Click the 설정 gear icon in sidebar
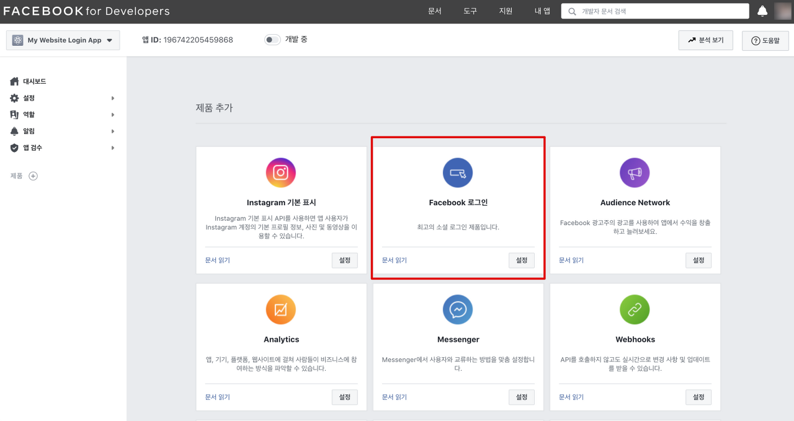 [15, 98]
